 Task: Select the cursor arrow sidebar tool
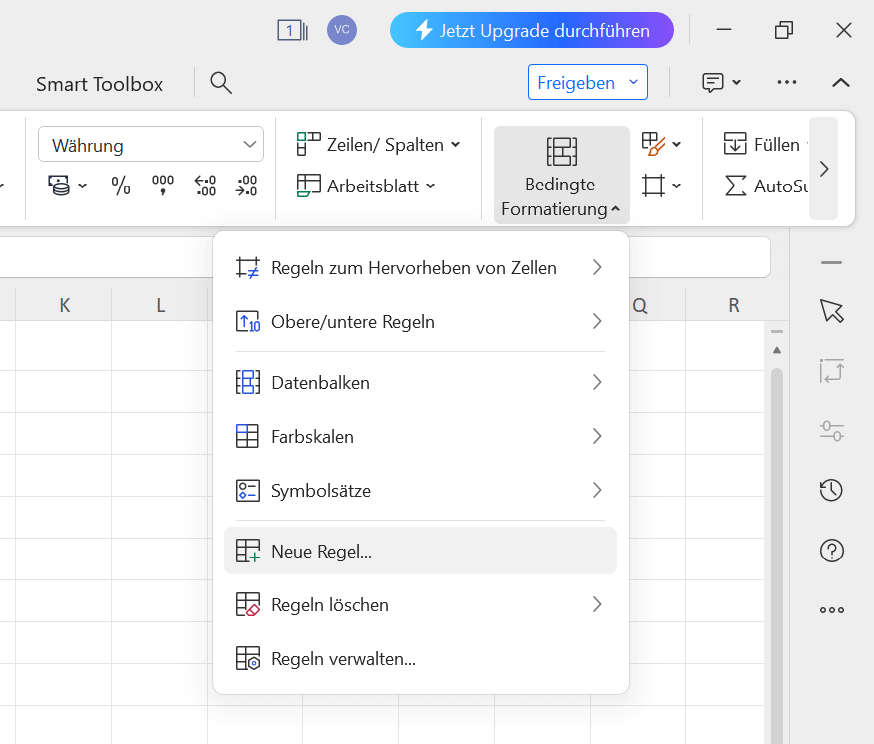pyautogui.click(x=831, y=311)
